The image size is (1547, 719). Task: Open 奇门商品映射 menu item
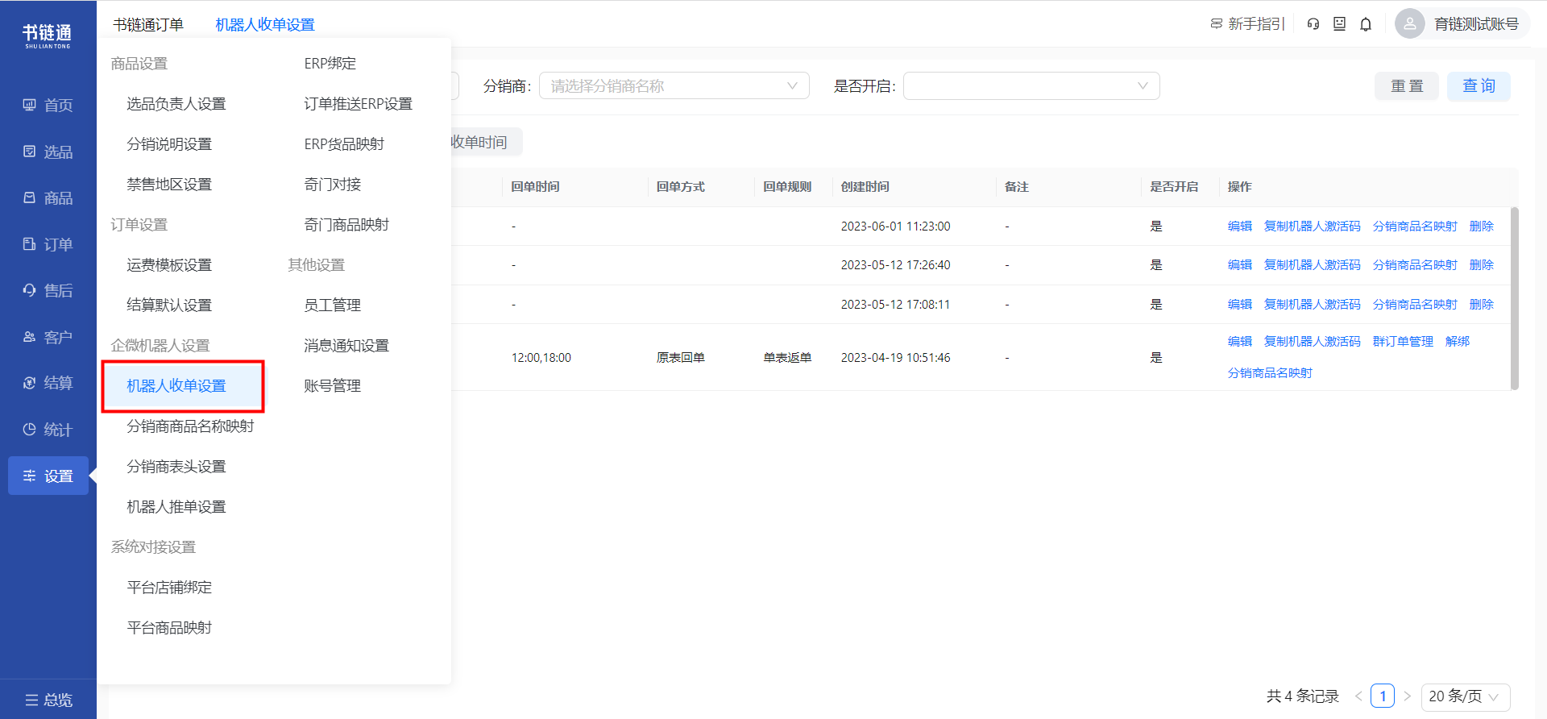346,225
